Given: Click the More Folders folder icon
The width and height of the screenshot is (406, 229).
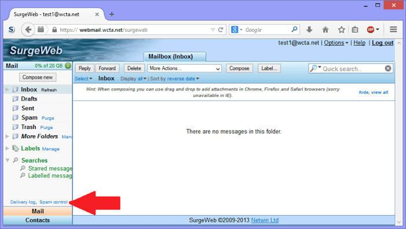Looking at the screenshot, I should [x=16, y=136].
